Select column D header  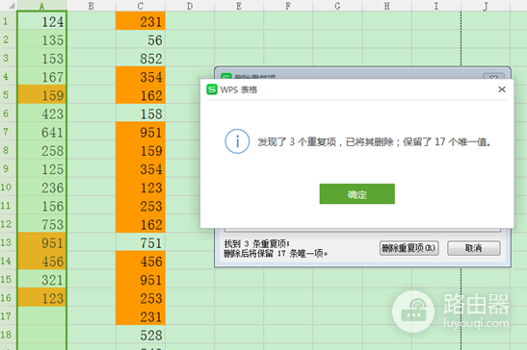(190, 6)
